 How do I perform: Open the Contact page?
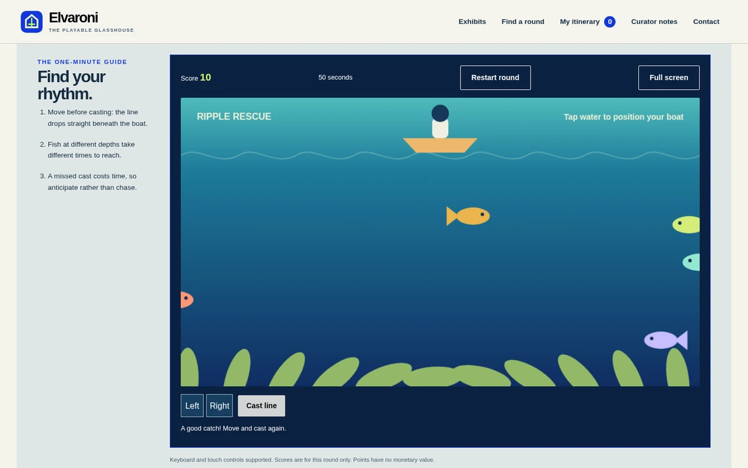pyautogui.click(x=706, y=22)
